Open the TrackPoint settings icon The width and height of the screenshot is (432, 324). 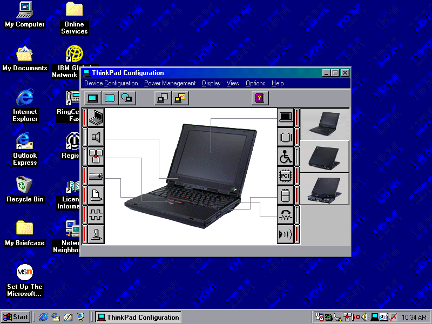[x=96, y=157]
